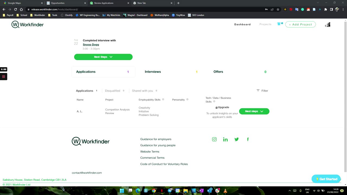Open the Payroll bookmarks folder
The height and width of the screenshot is (195, 347).
(8, 15)
